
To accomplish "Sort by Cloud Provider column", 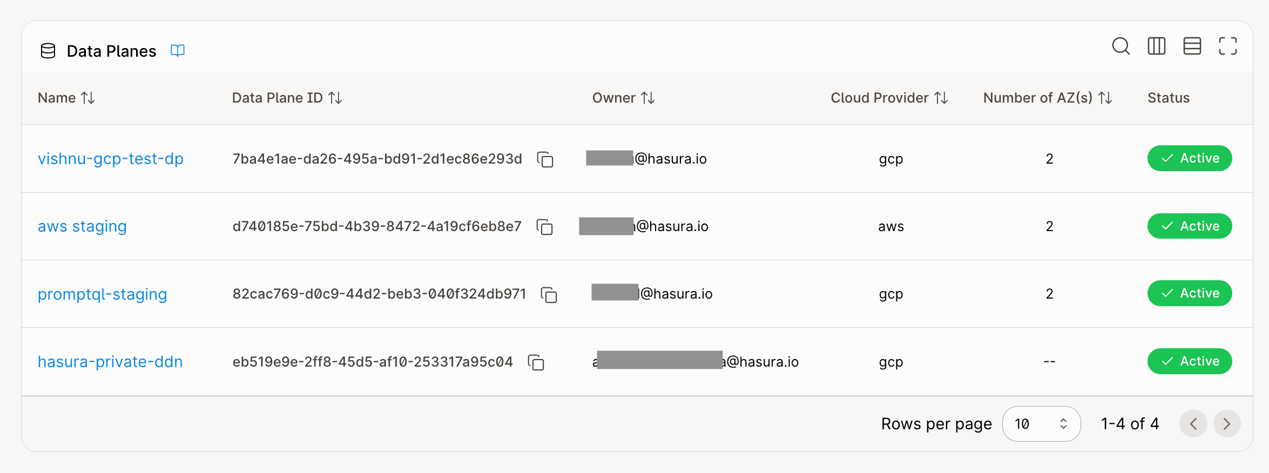I will [x=941, y=98].
